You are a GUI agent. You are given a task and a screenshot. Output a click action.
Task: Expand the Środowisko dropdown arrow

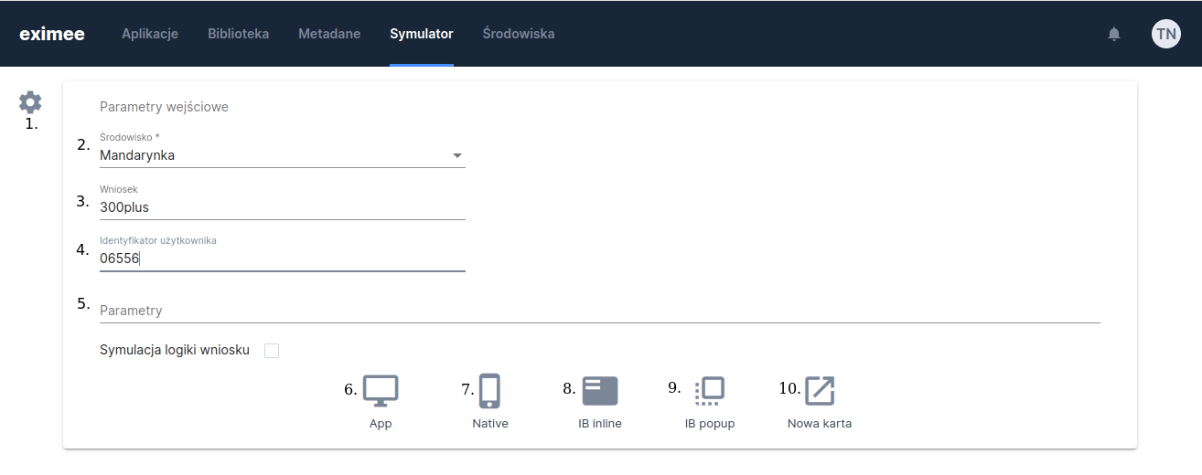pyautogui.click(x=456, y=156)
